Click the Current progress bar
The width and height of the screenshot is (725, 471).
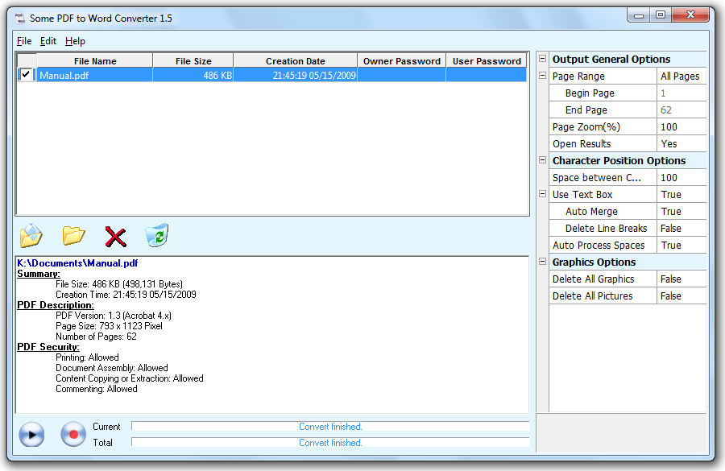pos(330,427)
